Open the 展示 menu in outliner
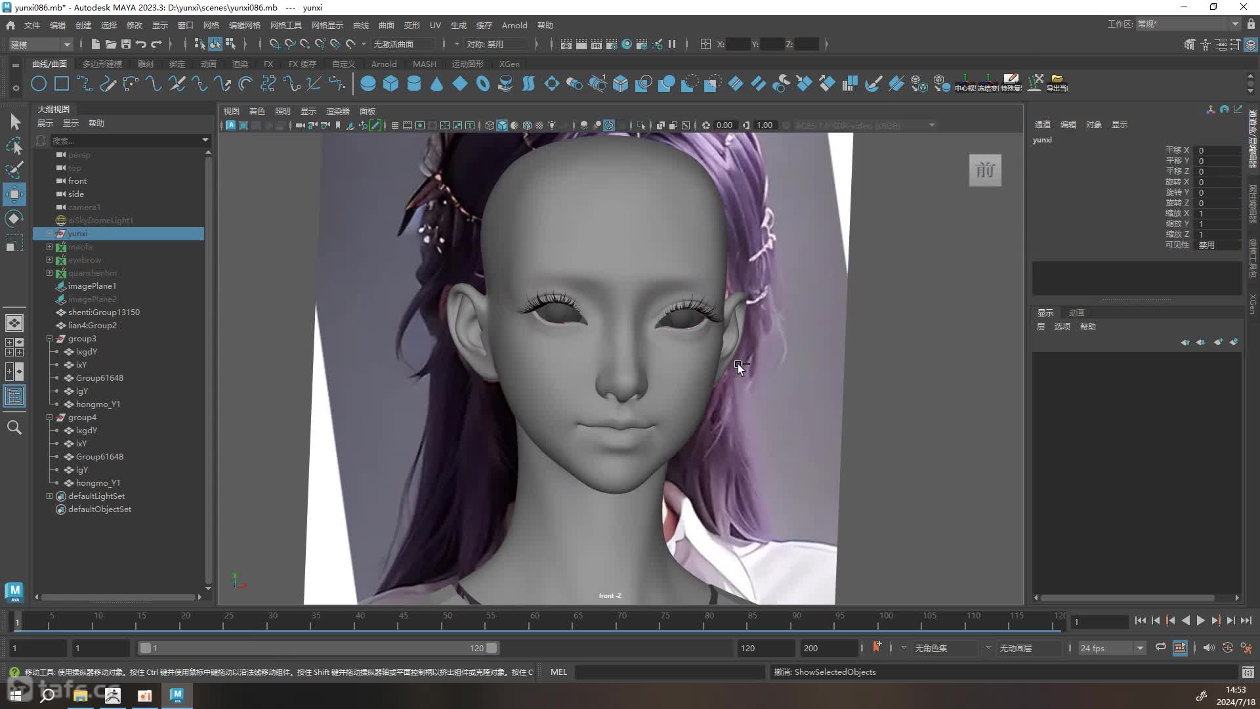This screenshot has width=1260, height=709. click(45, 123)
